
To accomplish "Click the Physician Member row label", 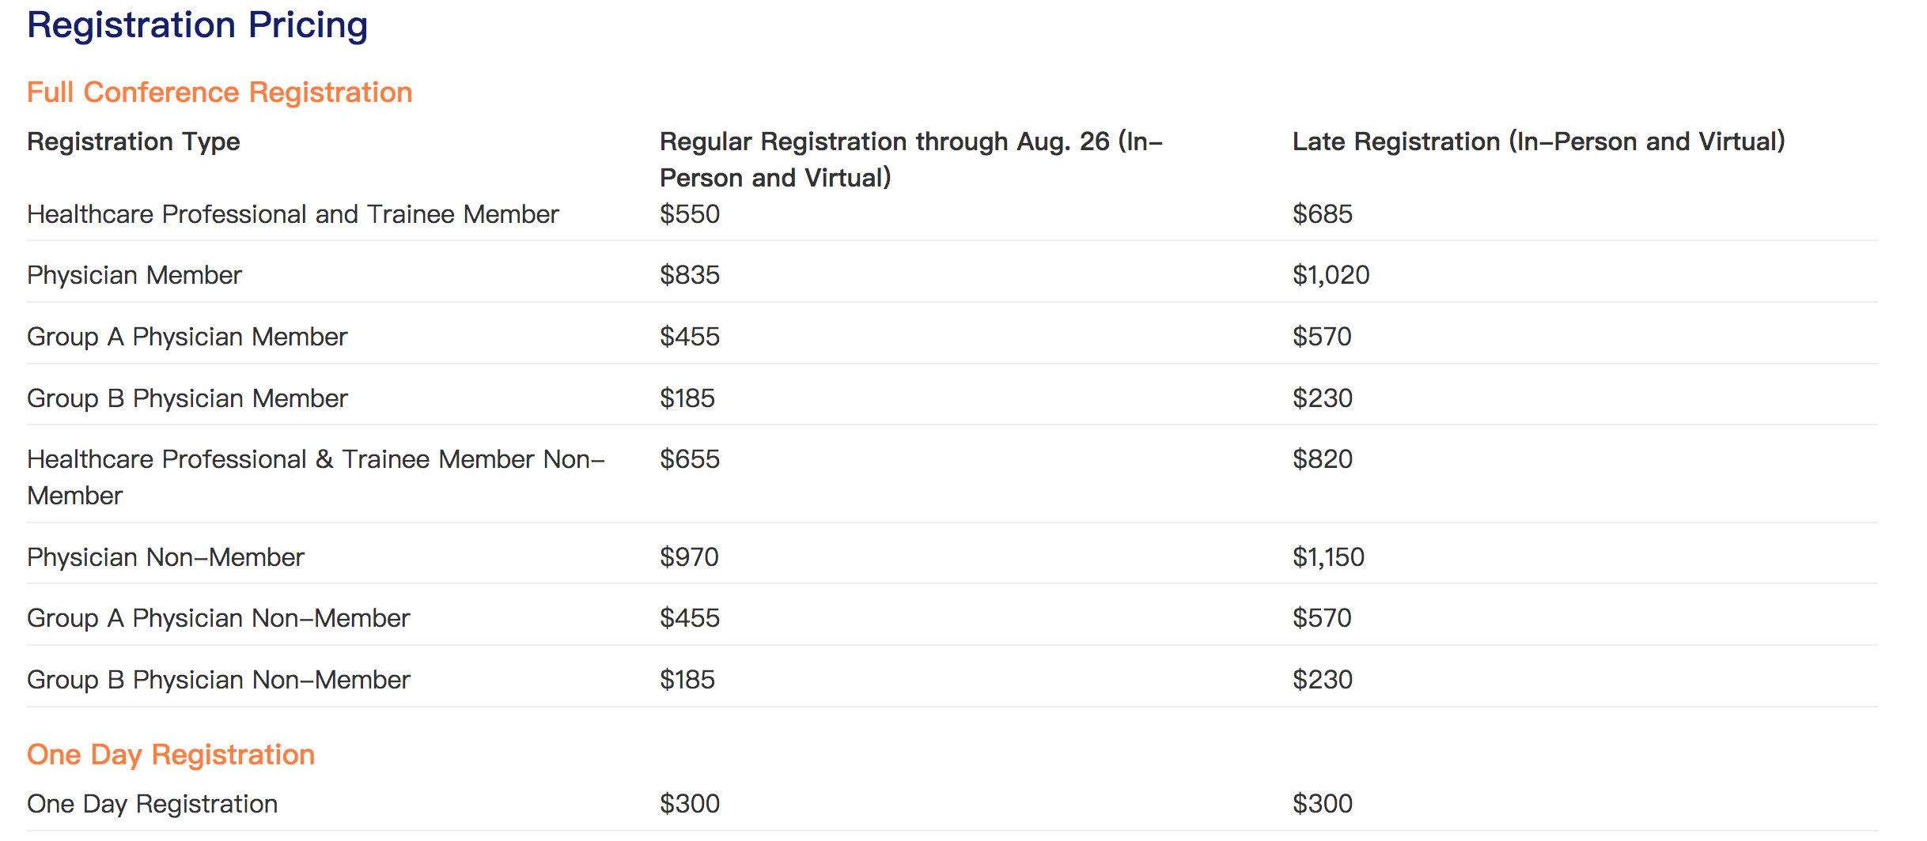I will click(134, 275).
